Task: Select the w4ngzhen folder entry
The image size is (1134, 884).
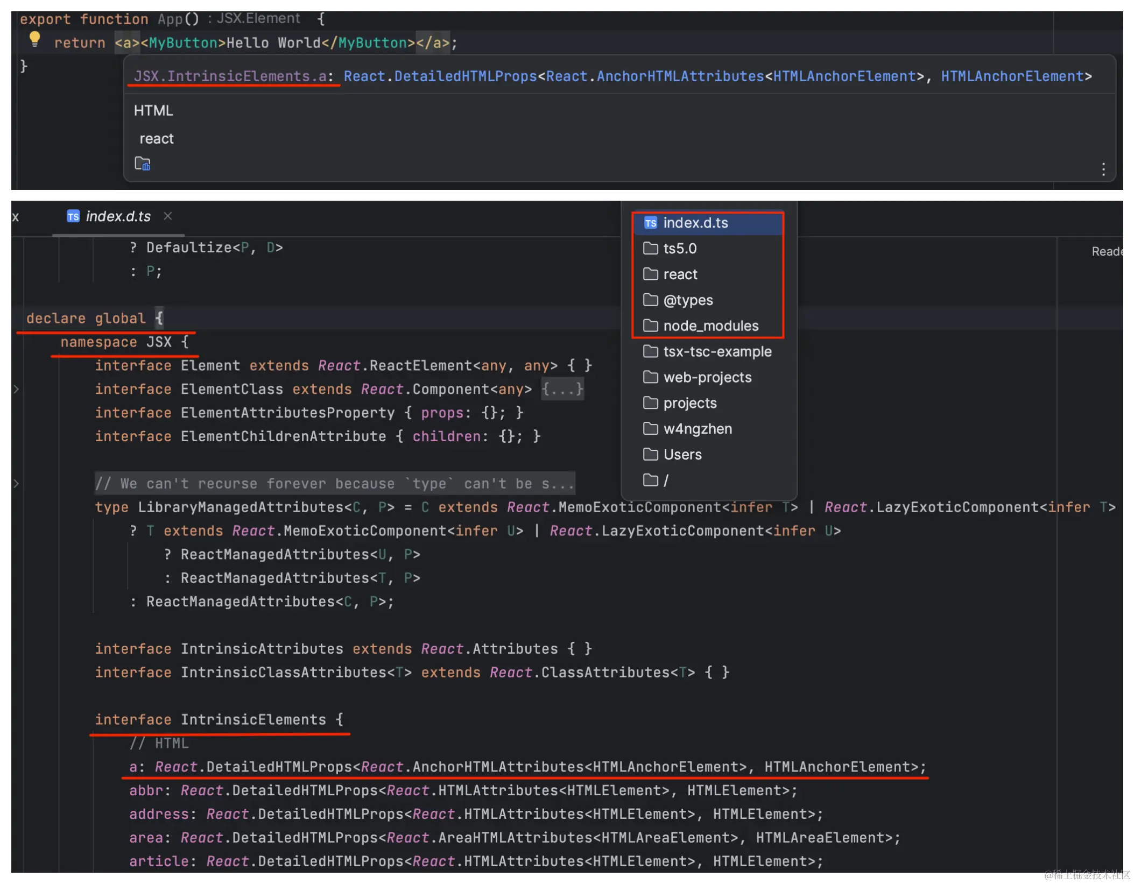Action: (x=698, y=428)
